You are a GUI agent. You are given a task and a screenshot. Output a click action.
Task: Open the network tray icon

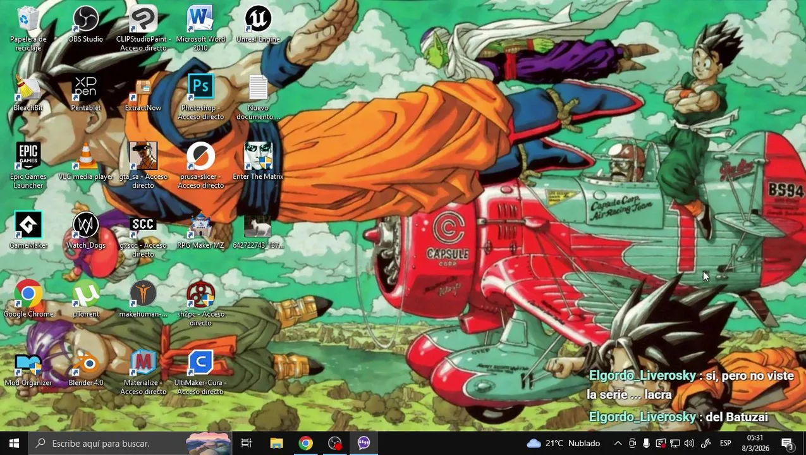click(x=675, y=443)
